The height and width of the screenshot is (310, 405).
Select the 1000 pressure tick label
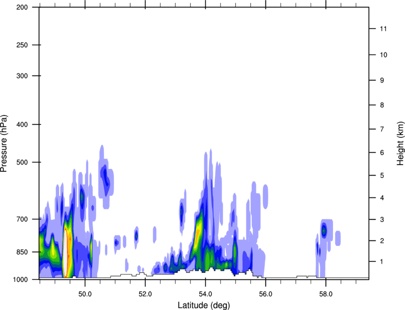(20, 279)
